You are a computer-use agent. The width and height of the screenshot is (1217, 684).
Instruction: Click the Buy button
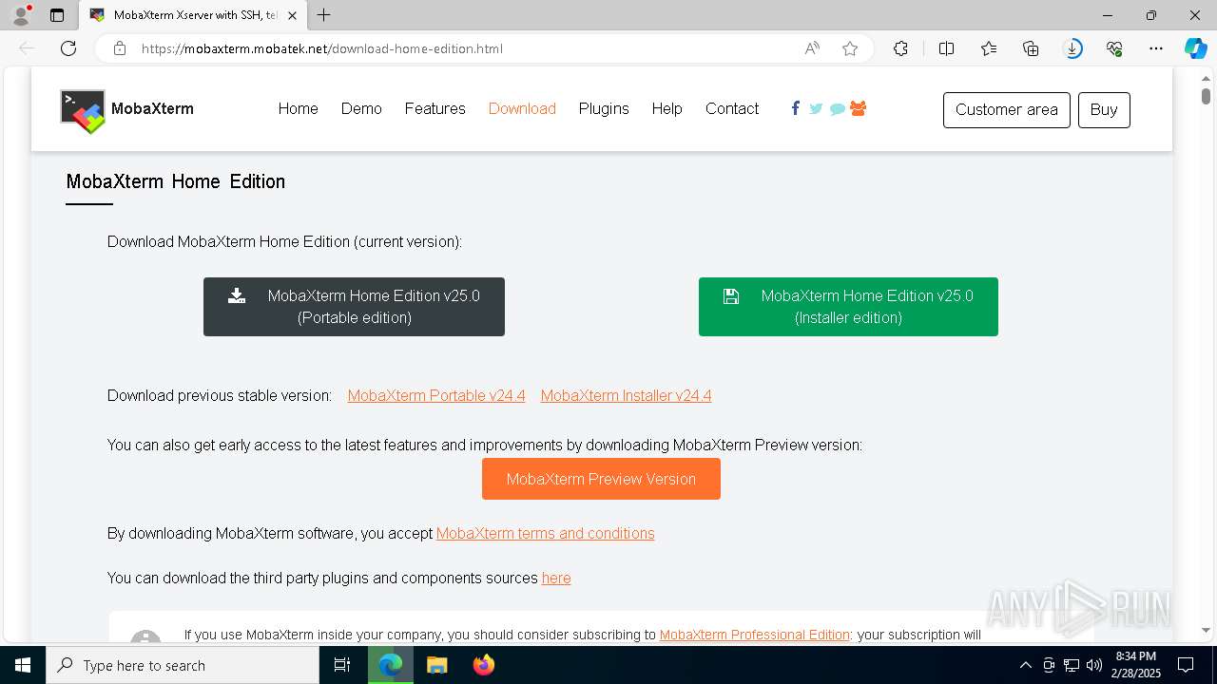[1104, 110]
